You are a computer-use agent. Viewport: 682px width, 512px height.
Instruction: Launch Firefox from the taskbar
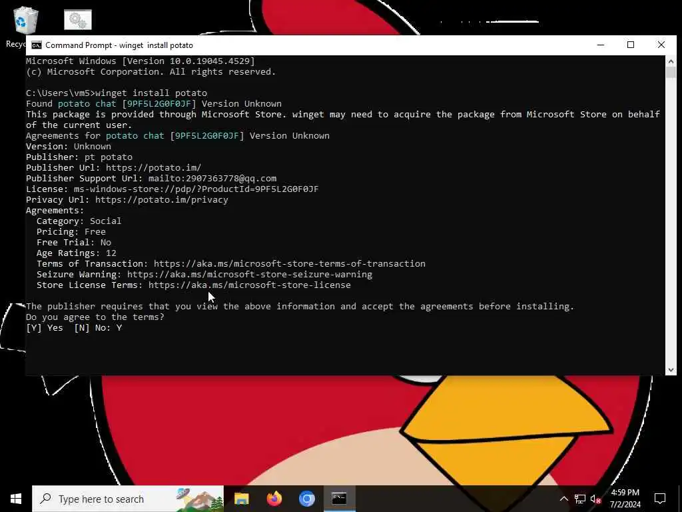[x=274, y=499]
